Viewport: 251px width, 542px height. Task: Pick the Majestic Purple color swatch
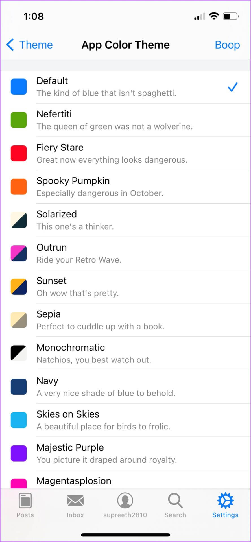pyautogui.click(x=19, y=453)
